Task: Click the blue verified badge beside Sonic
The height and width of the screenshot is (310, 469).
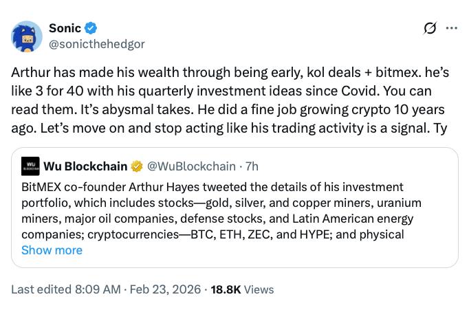Action: [x=91, y=28]
